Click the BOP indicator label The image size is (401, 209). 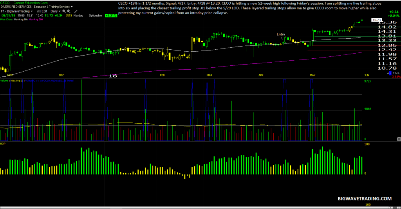(x=3, y=144)
